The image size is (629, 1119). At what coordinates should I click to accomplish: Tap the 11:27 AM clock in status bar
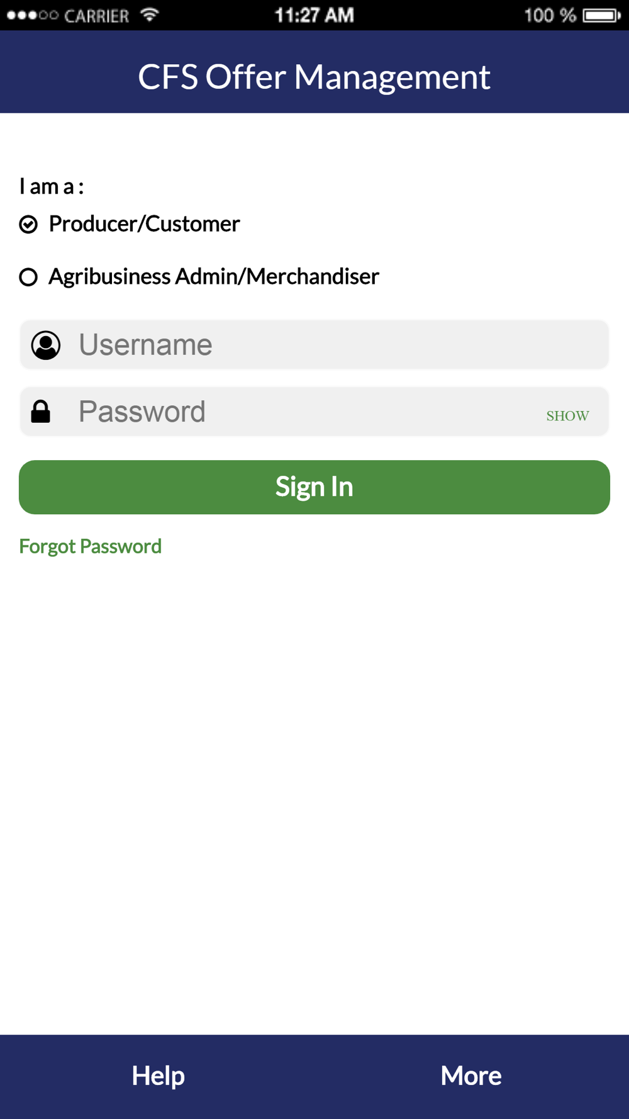tap(314, 15)
